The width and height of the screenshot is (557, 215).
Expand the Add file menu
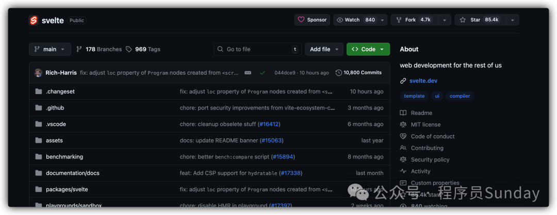click(x=323, y=49)
